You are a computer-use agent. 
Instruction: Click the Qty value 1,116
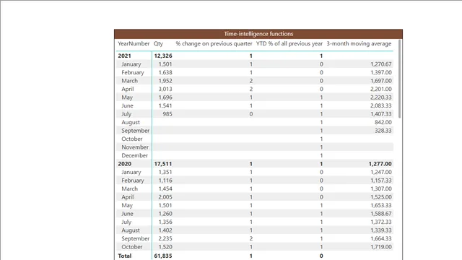click(x=165, y=181)
